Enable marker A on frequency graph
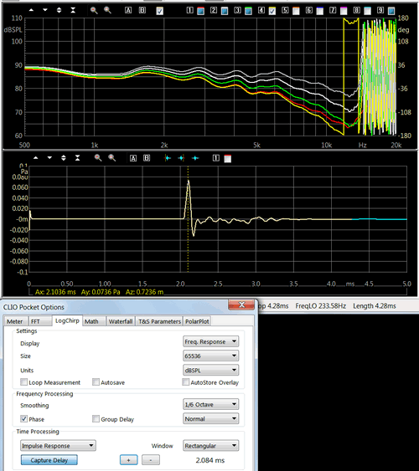 coord(128,10)
